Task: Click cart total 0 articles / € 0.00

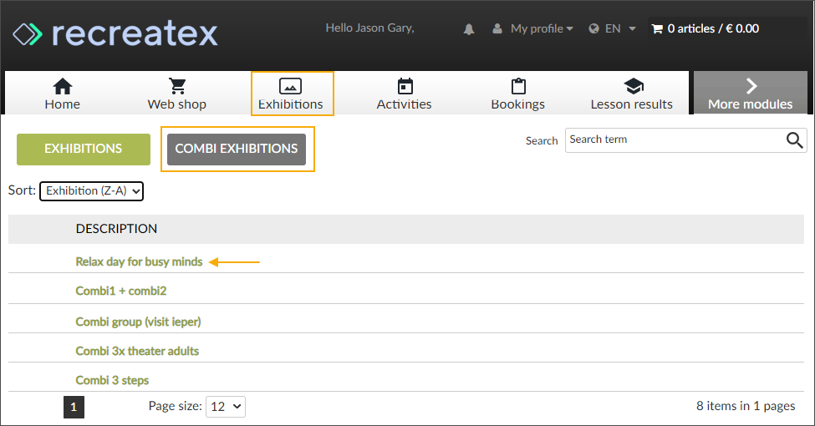Action: 713,29
